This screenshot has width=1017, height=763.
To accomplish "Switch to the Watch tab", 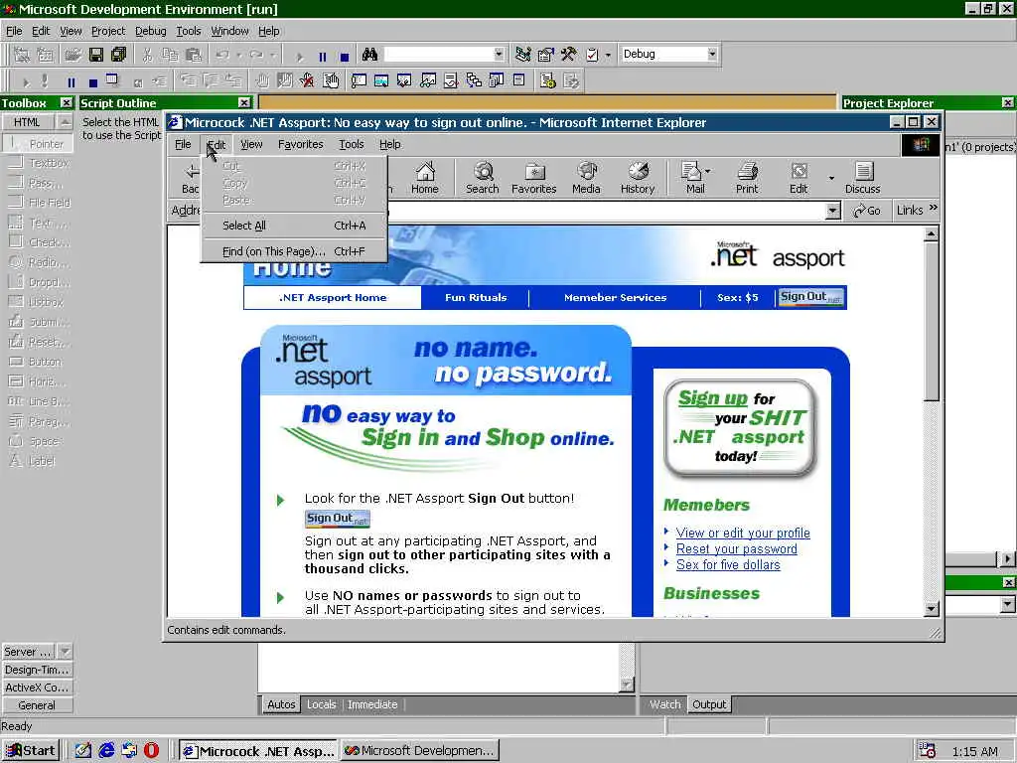I will [664, 704].
